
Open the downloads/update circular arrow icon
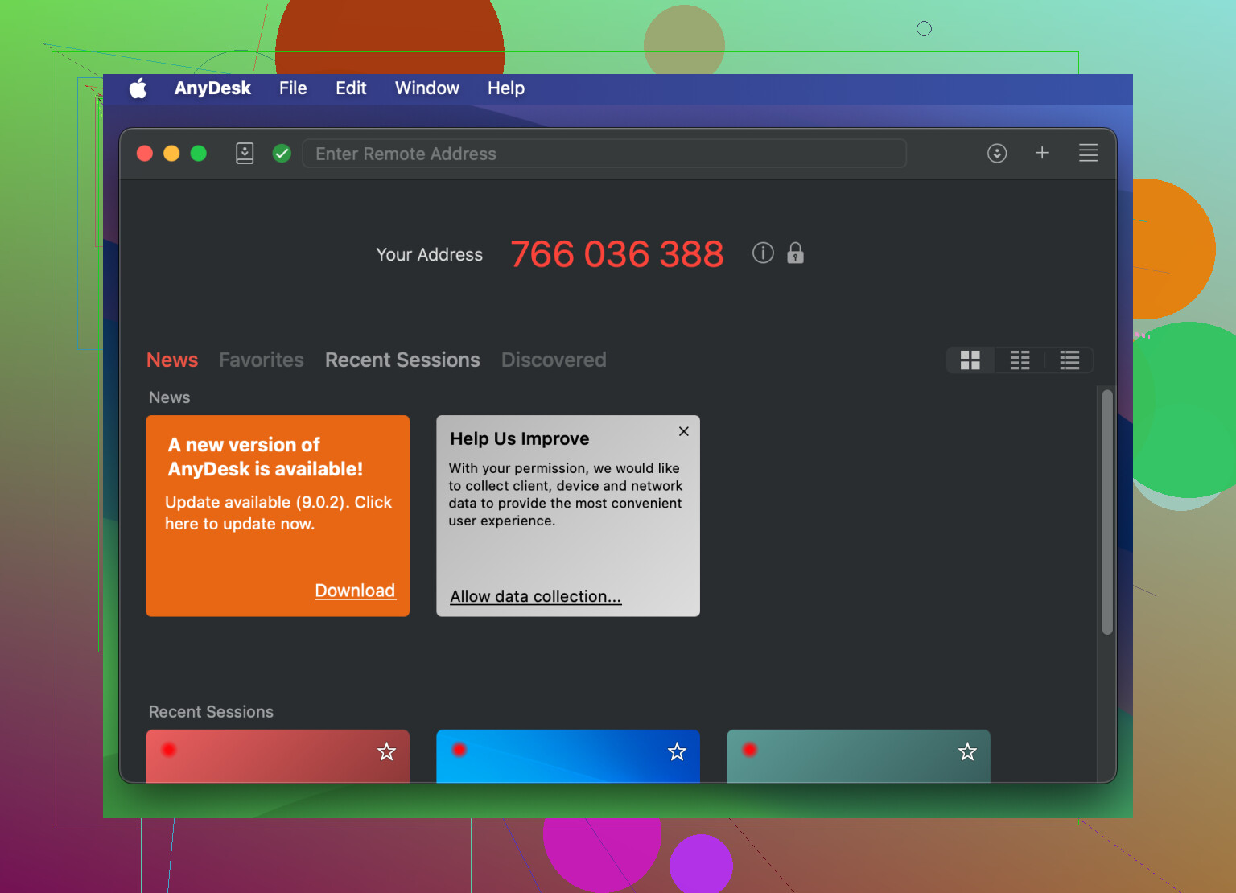[x=997, y=153]
